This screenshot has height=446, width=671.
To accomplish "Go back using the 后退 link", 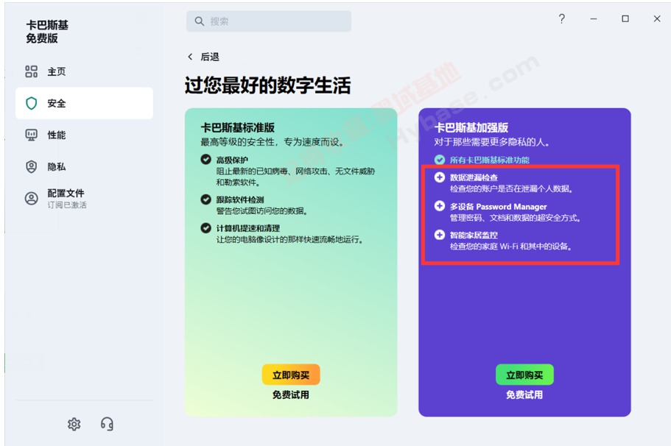I will 210,57.
